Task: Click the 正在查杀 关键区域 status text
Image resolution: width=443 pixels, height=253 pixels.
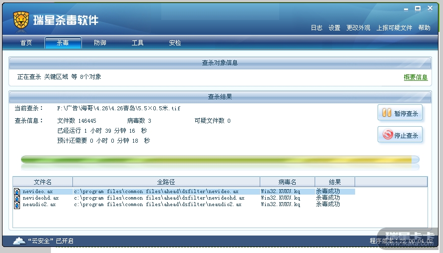Action: [x=59, y=77]
